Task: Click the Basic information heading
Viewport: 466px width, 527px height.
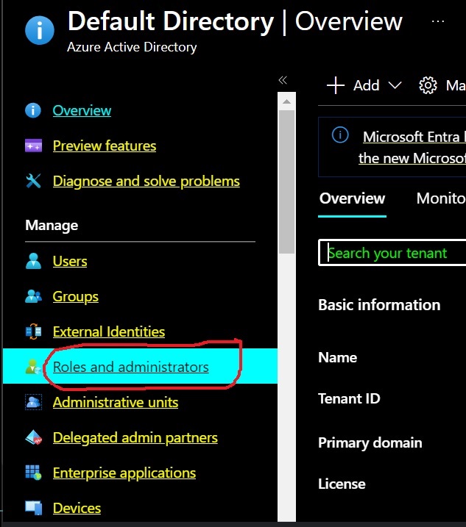Action: point(379,305)
